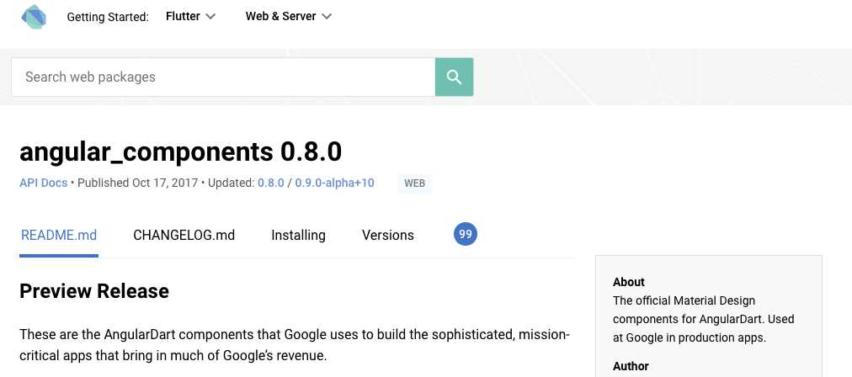The image size is (852, 377).
Task: Click the Dart logo icon
Action: [x=34, y=17]
